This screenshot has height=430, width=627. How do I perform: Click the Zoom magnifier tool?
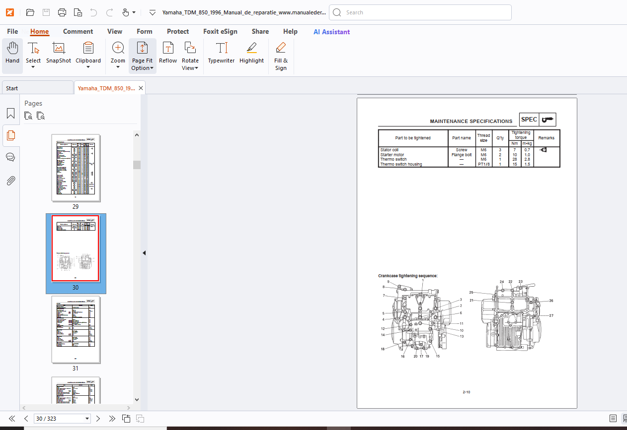point(118,53)
